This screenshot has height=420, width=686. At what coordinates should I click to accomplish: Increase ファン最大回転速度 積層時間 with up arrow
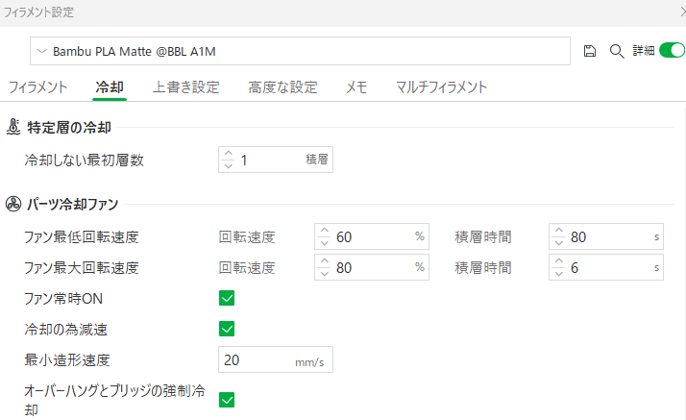click(558, 261)
